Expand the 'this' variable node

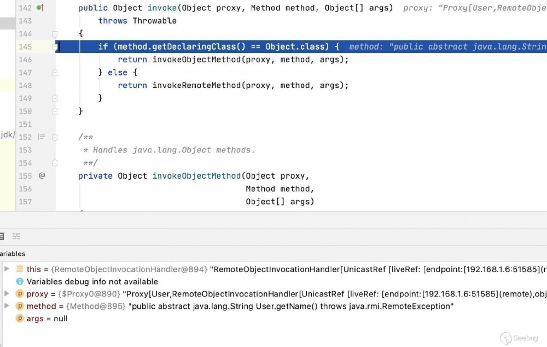pyautogui.click(x=7, y=269)
